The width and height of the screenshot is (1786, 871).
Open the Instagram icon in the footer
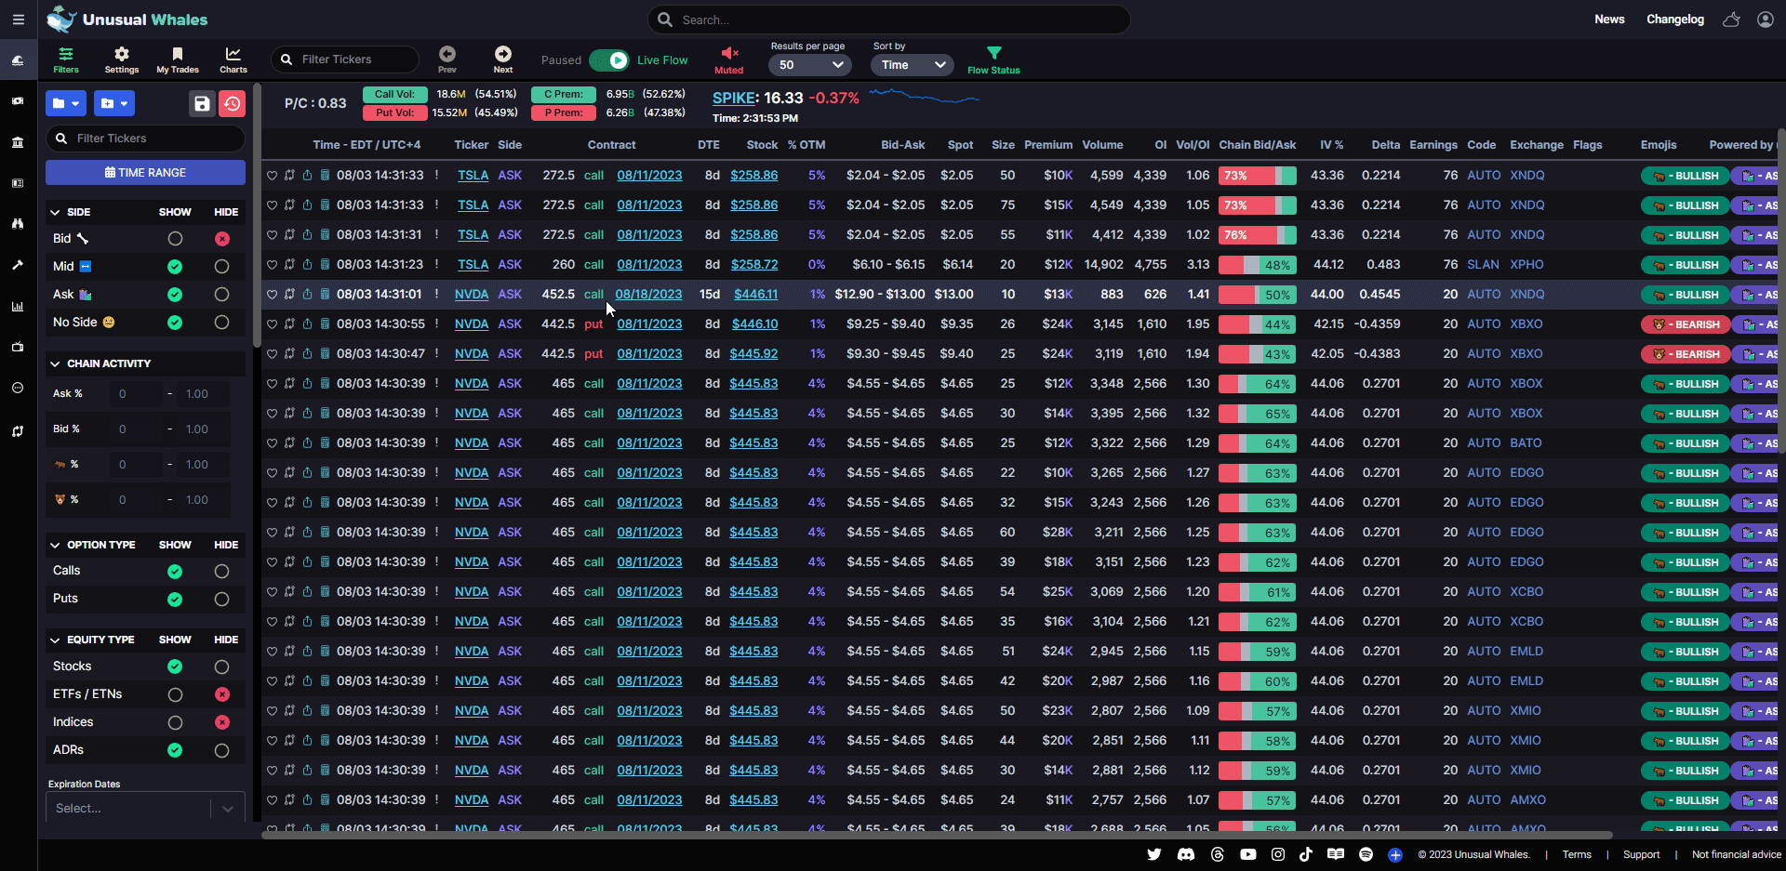point(1278,854)
